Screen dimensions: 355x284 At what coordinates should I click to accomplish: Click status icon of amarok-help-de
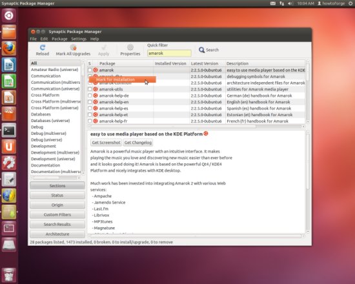pyautogui.click(x=96, y=96)
